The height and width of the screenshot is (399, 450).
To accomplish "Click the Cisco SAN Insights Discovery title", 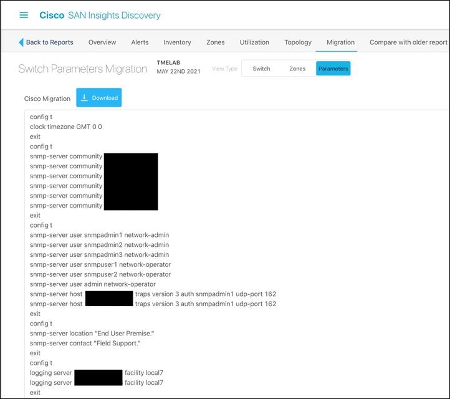I will point(100,15).
